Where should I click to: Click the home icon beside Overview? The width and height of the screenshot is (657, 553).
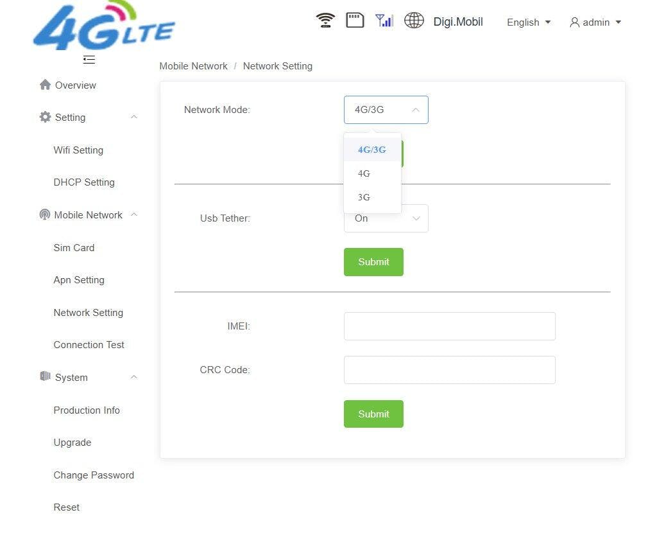[x=45, y=85]
